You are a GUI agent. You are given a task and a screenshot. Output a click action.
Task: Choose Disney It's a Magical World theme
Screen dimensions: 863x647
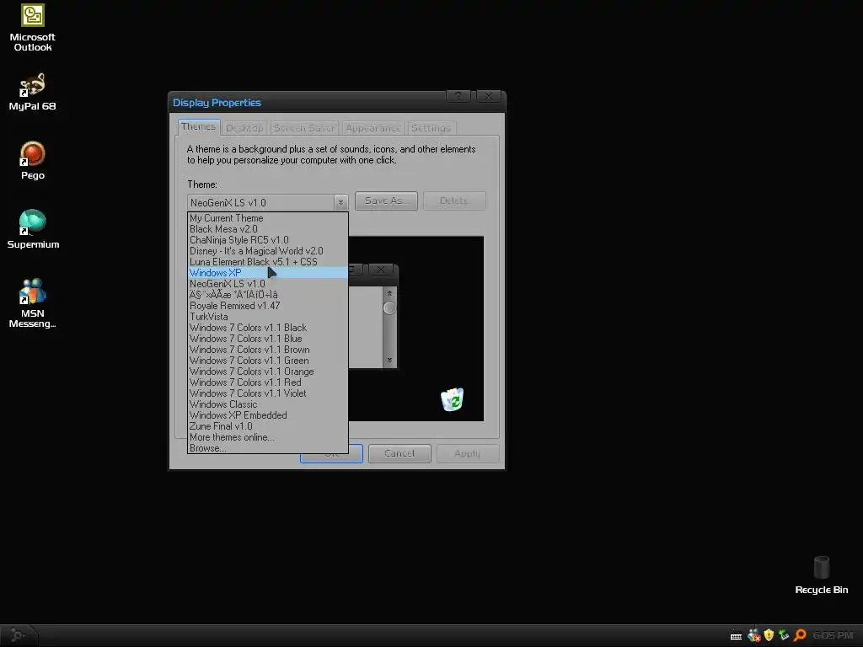[x=267, y=251]
